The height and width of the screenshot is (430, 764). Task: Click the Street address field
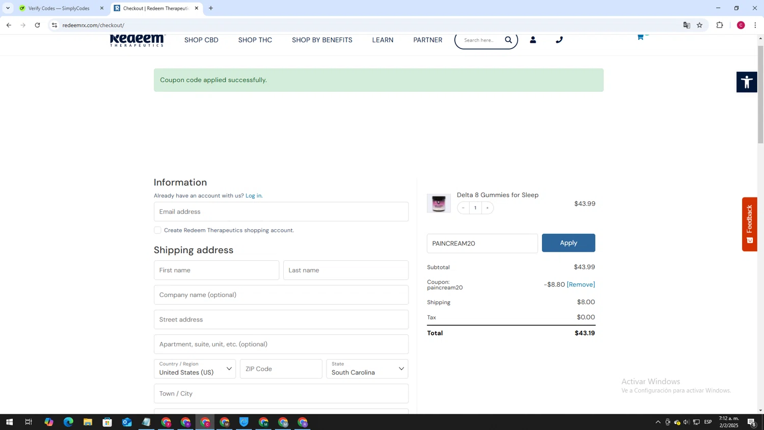(x=281, y=319)
